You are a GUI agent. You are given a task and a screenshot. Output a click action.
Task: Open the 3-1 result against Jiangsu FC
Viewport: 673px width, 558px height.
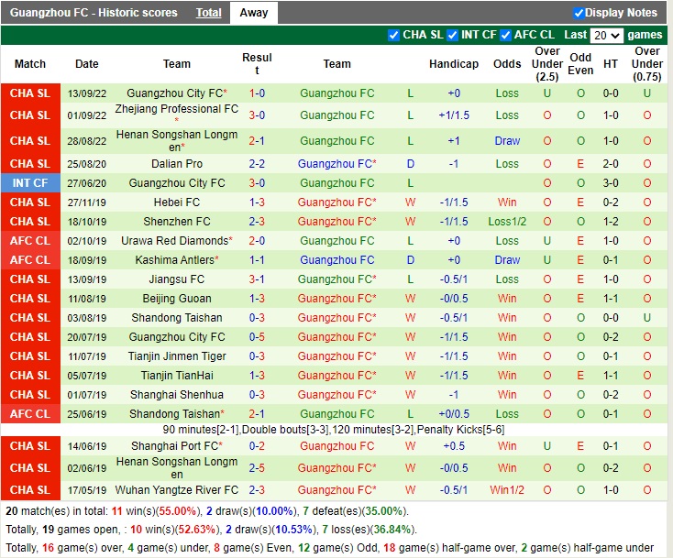[x=257, y=279]
